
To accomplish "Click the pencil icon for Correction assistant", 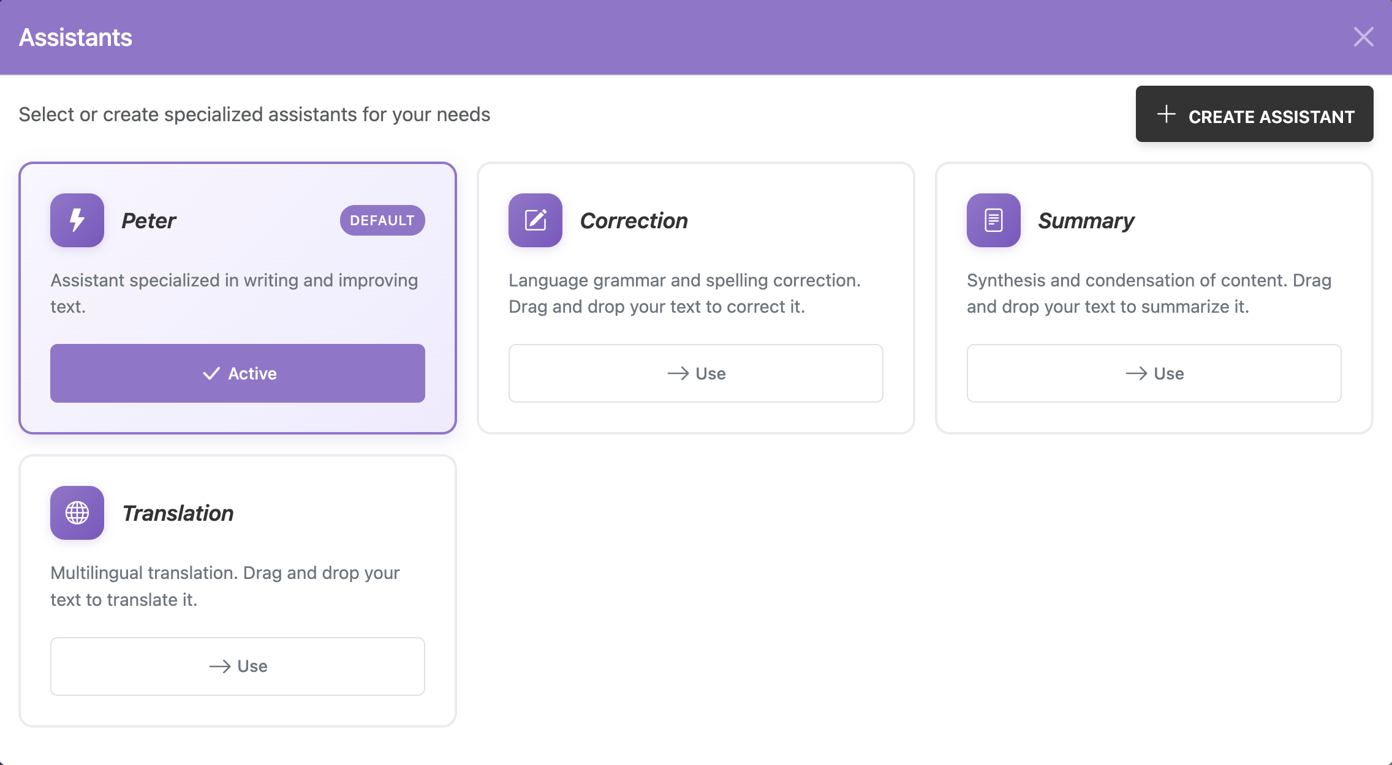I will (x=534, y=220).
